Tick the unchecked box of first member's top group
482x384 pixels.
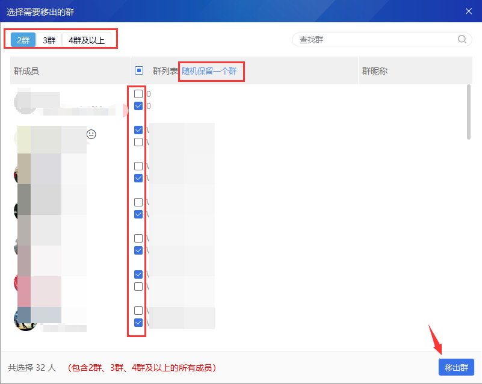pyautogui.click(x=138, y=94)
